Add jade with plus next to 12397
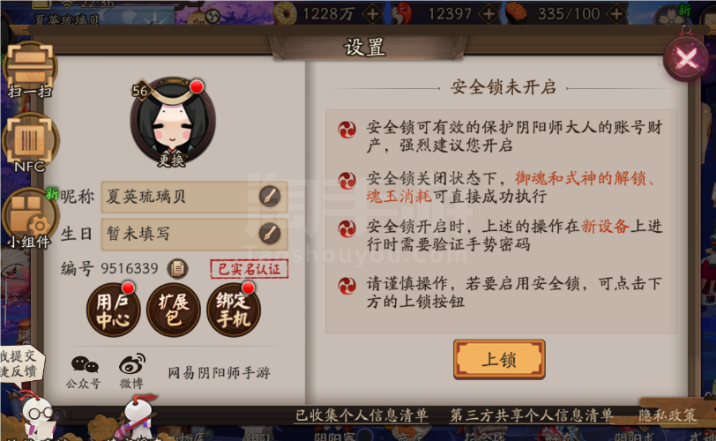716x441 pixels. pos(489,14)
